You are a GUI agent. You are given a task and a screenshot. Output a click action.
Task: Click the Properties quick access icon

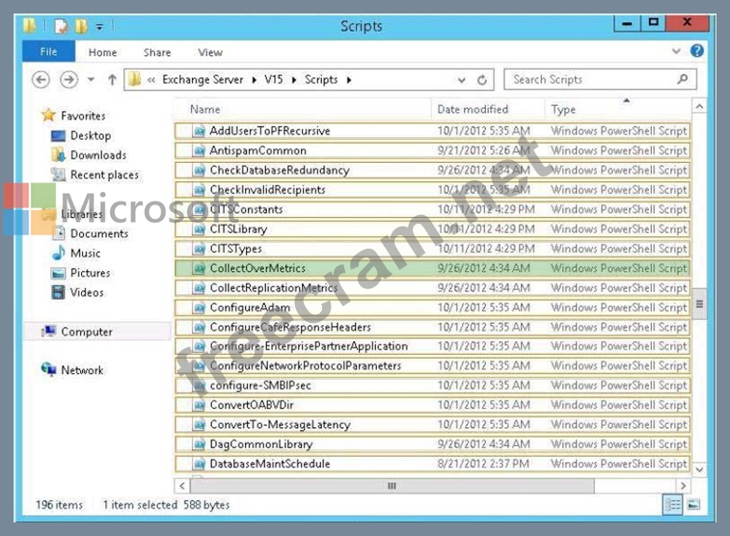(61, 26)
